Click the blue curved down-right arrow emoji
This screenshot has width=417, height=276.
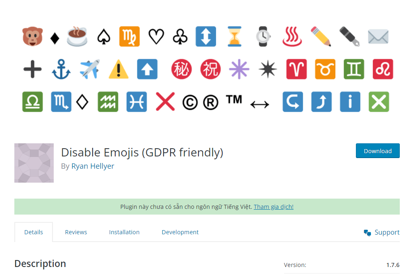pyautogui.click(x=293, y=102)
